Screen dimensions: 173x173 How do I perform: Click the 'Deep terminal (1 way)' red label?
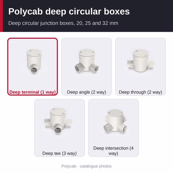tap(33, 92)
